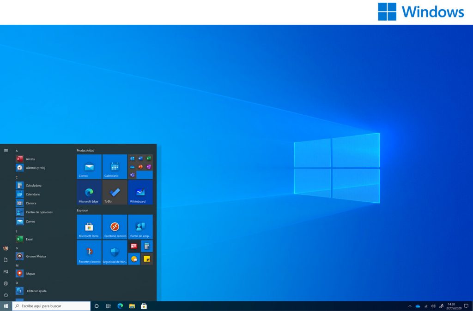The width and height of the screenshot is (473, 311).
Task: Expand the Start menu hamburger
Action: [6, 150]
